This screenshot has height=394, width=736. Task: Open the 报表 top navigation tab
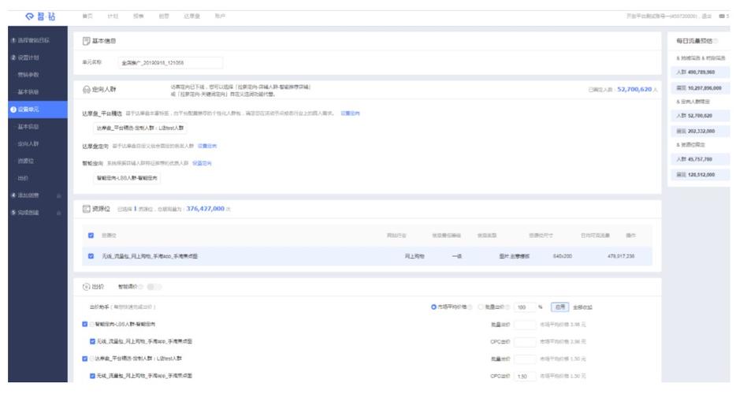(138, 16)
